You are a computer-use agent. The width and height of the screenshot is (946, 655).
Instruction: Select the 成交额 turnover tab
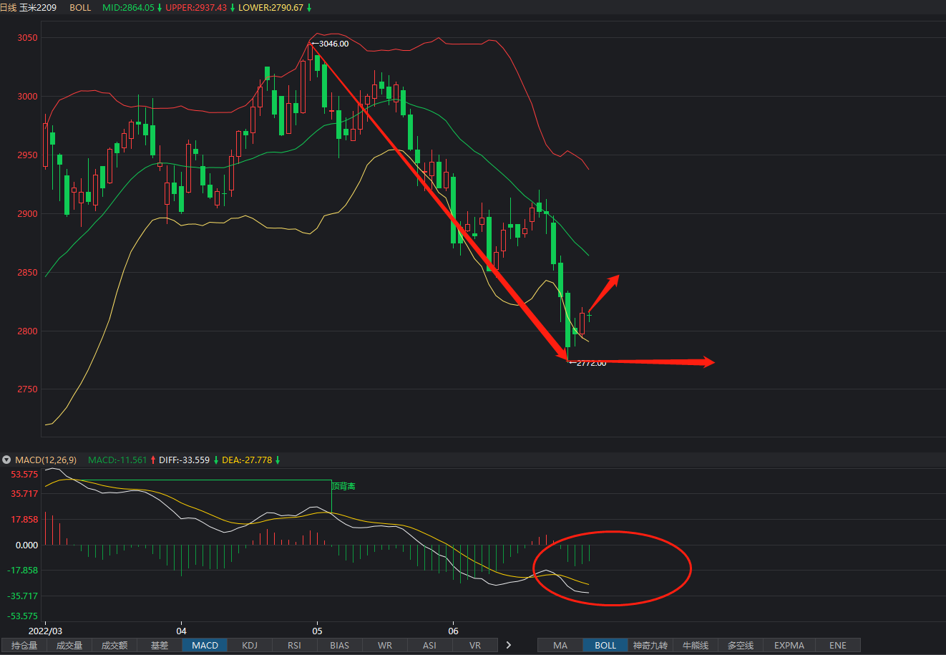114,645
